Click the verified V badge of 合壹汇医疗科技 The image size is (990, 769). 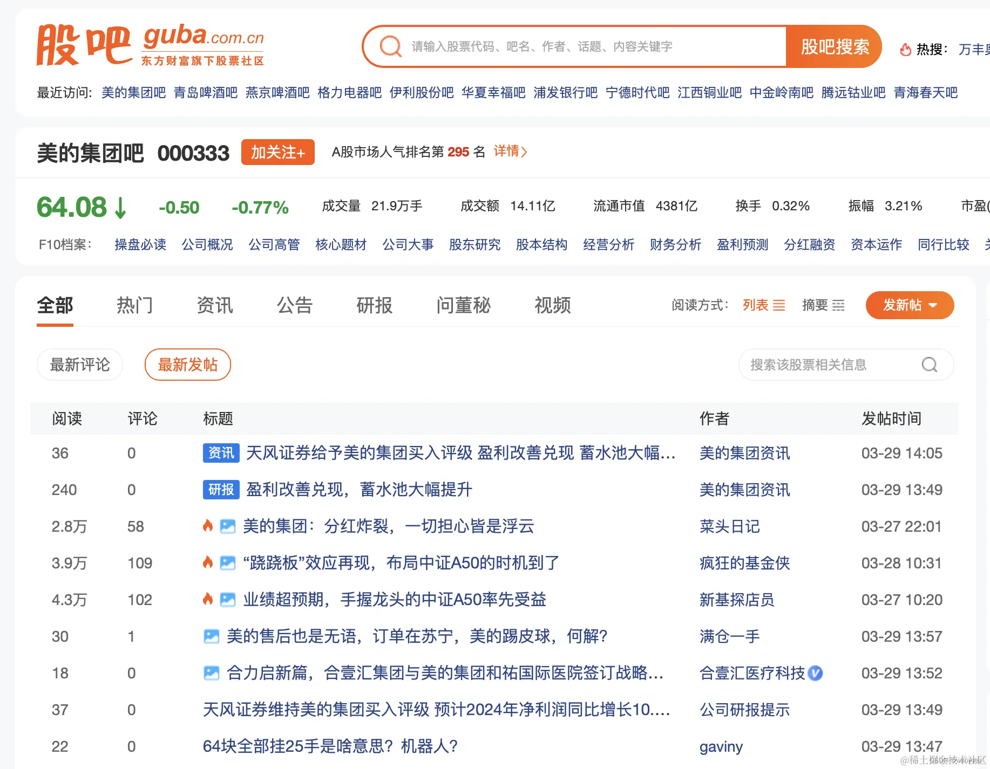tap(815, 673)
